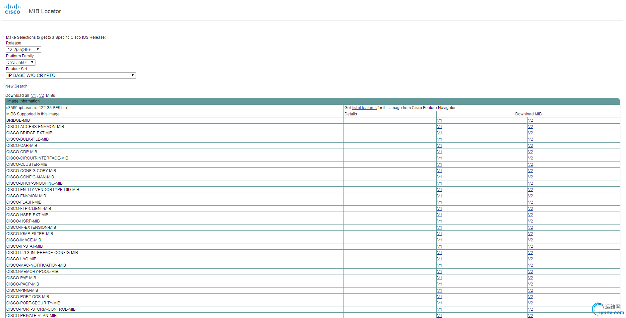This screenshot has height=318, width=626.
Task: Open the list of features link
Action: tap(364, 108)
